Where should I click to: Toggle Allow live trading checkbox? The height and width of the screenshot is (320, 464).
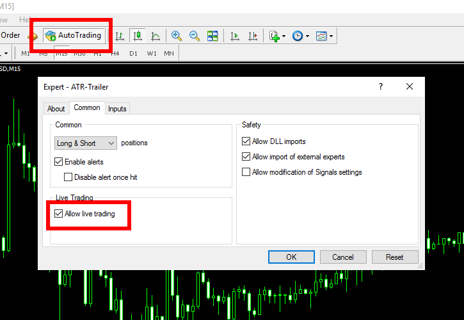59,214
